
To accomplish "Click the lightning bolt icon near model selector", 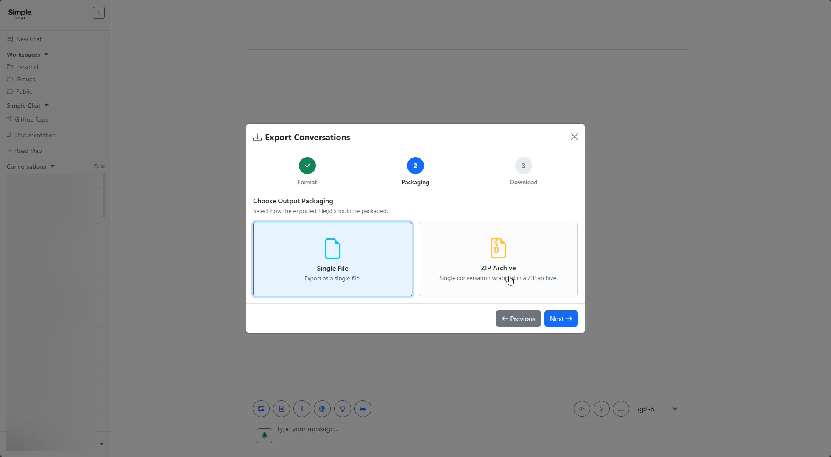I will 601,409.
